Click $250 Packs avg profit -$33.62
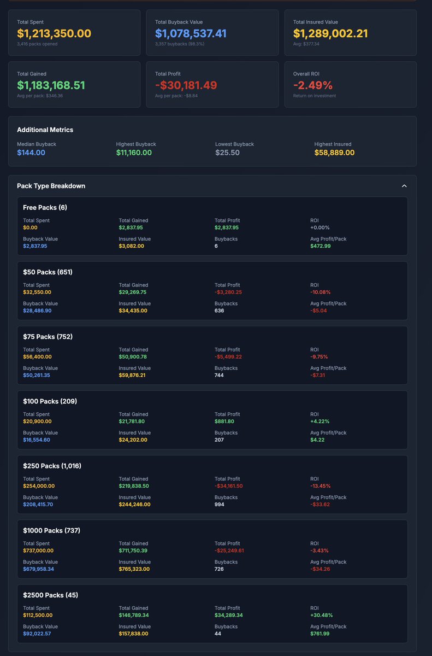 [x=320, y=504]
